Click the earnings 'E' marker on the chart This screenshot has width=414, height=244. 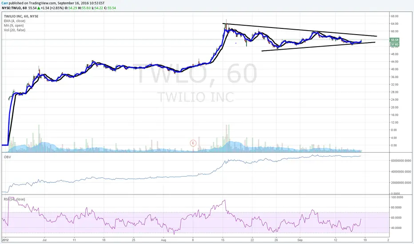193,143
